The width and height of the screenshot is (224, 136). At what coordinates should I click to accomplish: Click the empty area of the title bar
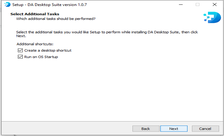click(126, 5)
